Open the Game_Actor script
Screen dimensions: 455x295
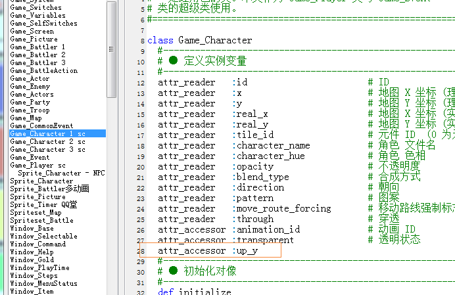tap(30, 78)
